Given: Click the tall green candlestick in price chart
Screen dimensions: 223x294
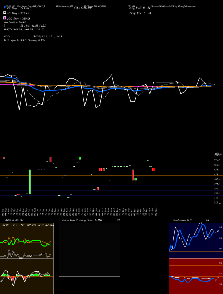Looking at the screenshot, I should click(30, 182).
